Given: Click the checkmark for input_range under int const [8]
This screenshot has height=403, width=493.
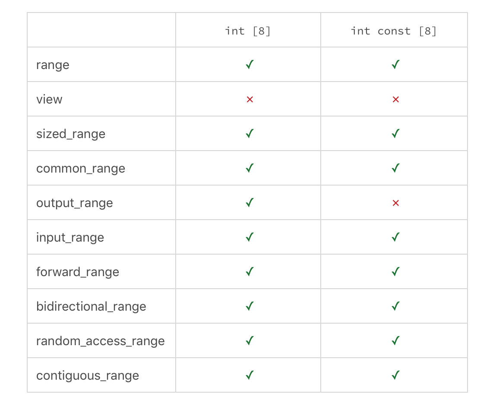Looking at the screenshot, I should 395,237.
